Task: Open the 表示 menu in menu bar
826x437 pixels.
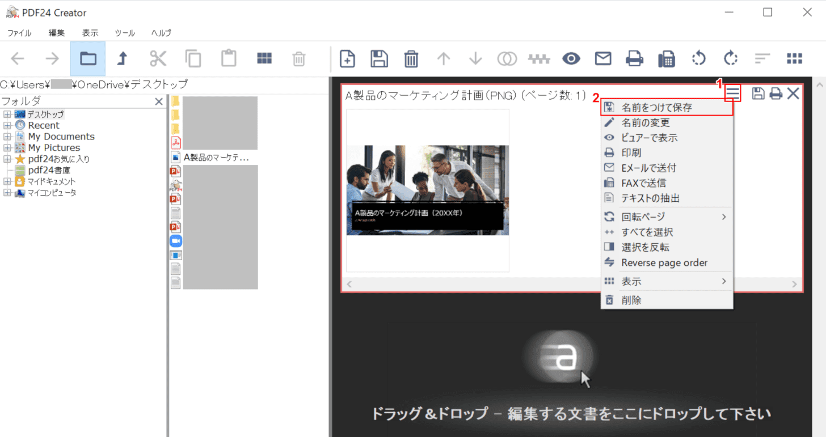Action: 90,33
